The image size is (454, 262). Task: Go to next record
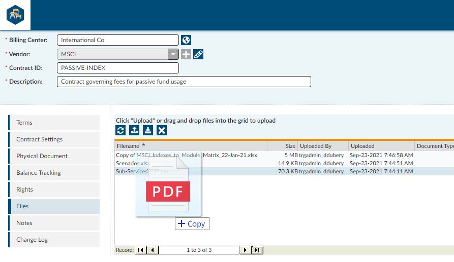(245, 250)
